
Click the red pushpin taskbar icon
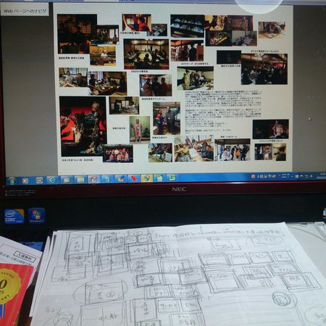point(133,178)
